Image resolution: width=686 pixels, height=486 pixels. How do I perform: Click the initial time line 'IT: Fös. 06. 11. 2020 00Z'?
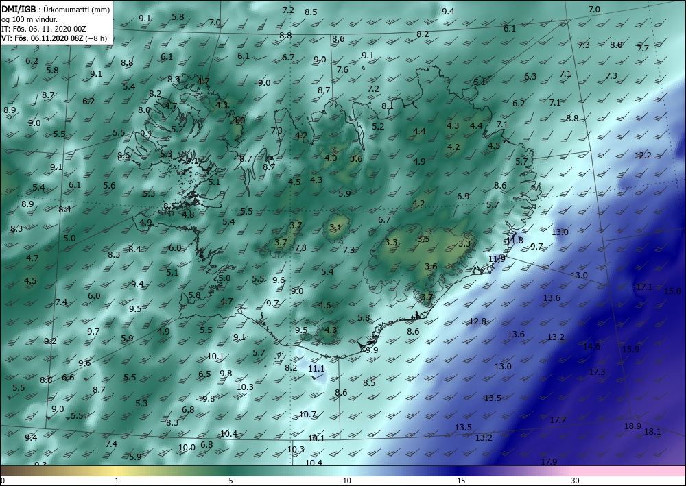click(x=44, y=29)
